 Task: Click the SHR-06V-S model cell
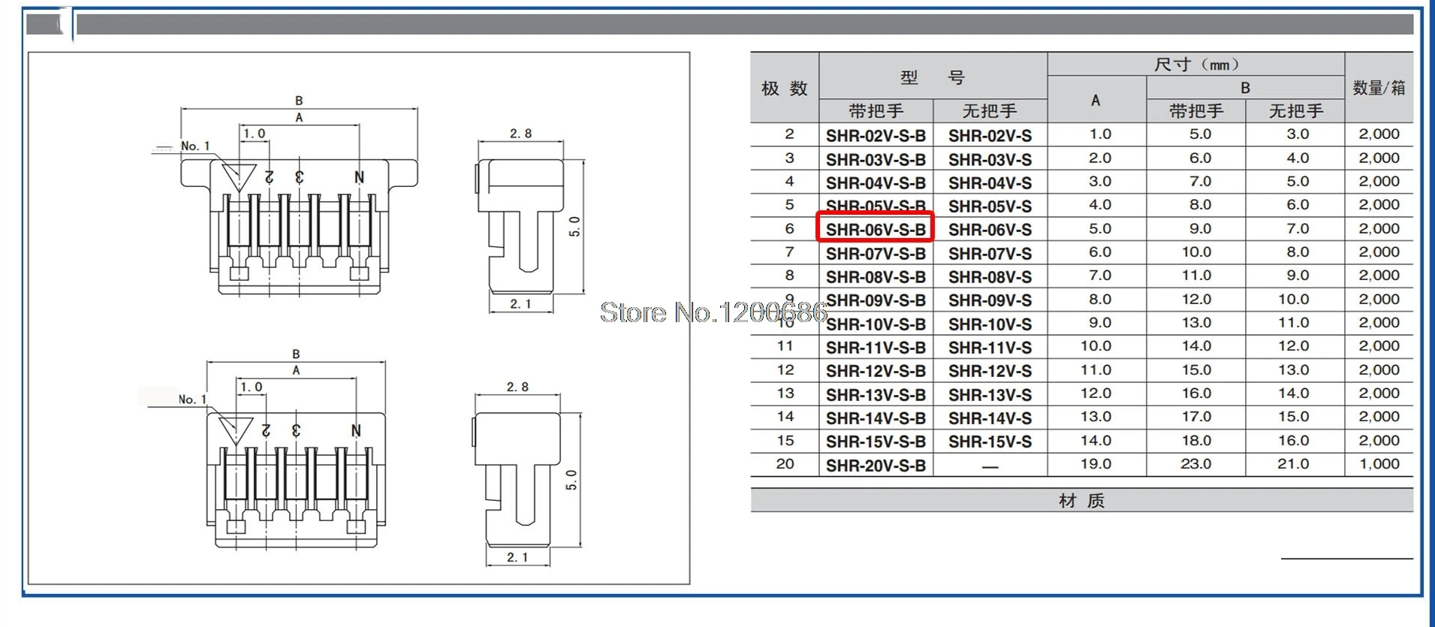click(x=990, y=230)
